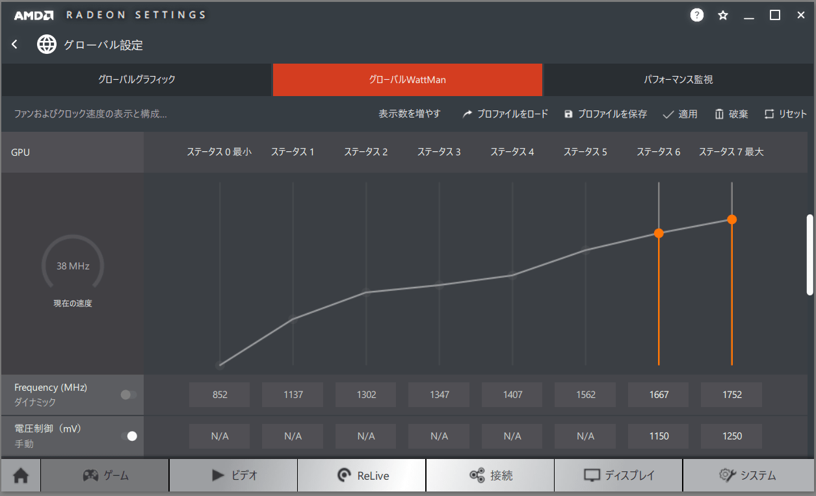Click リセット to reset settings
816x496 pixels.
(785, 114)
